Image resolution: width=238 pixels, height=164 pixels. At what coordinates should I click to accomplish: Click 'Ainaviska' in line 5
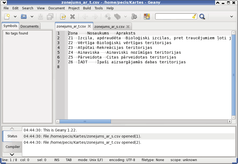(88, 53)
